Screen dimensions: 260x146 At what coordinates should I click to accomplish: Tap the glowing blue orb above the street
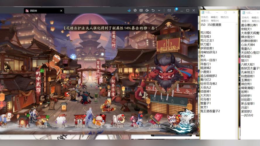coord(73,57)
